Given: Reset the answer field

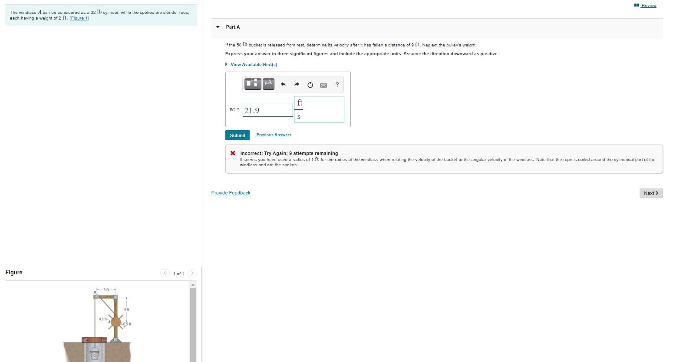Looking at the screenshot, I should click(x=310, y=85).
